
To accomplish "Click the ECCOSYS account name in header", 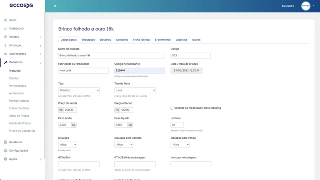I will [288, 6].
